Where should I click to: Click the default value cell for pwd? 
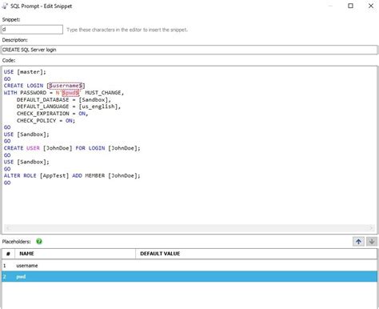coord(257,276)
